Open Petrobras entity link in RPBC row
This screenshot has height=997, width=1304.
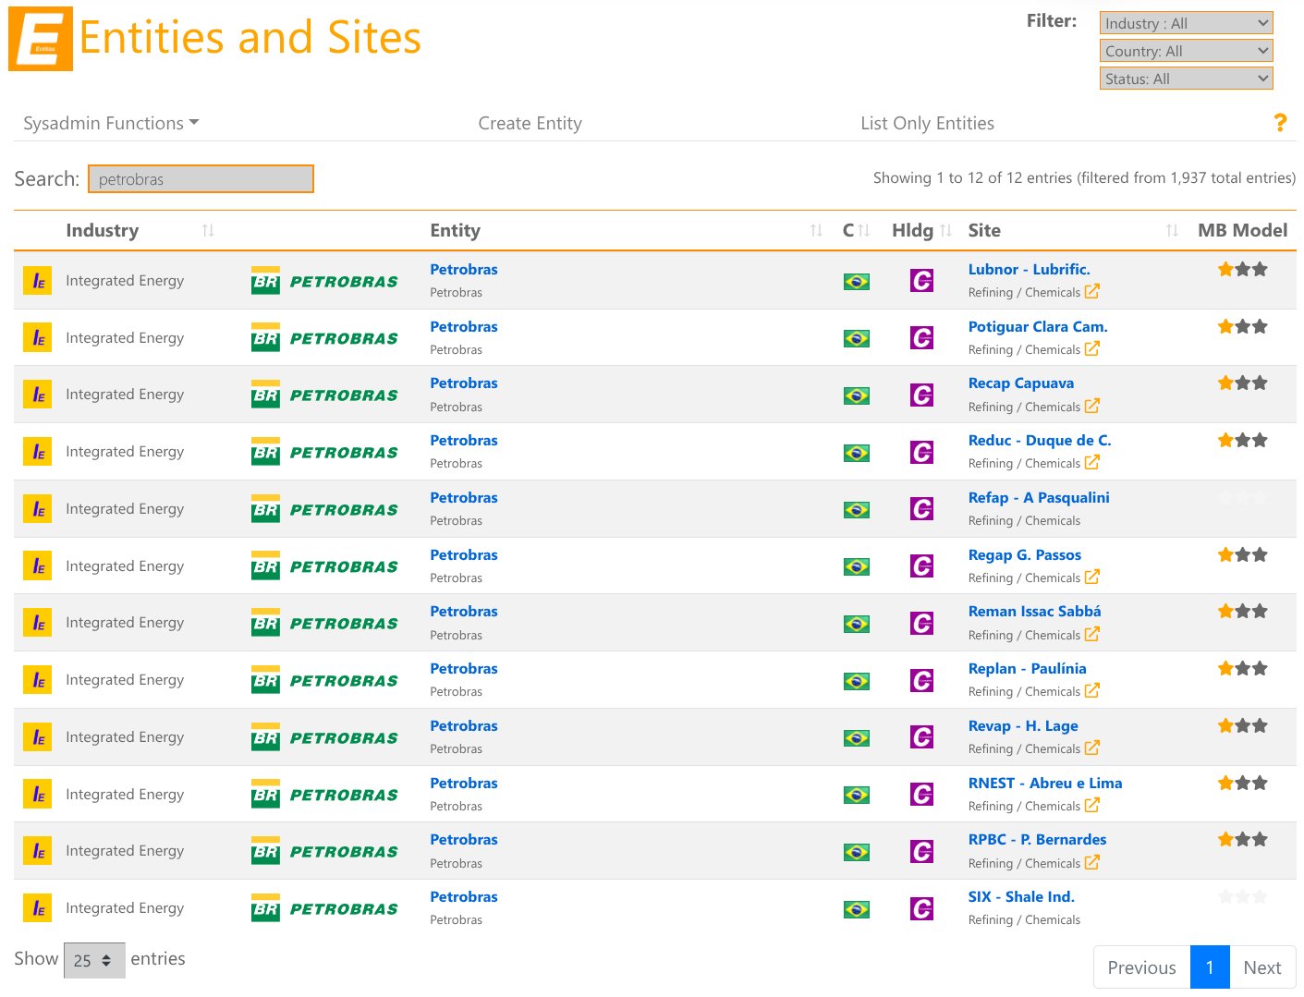click(x=464, y=839)
